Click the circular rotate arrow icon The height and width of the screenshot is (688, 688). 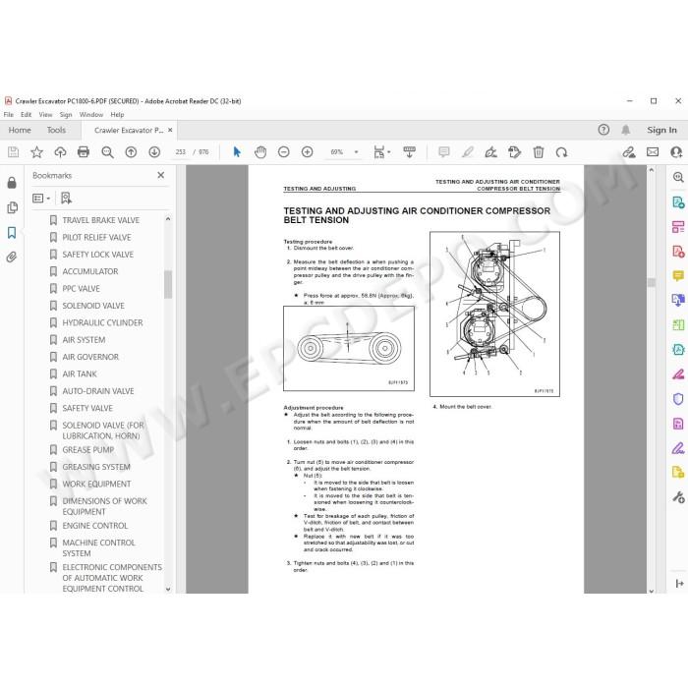(x=561, y=152)
